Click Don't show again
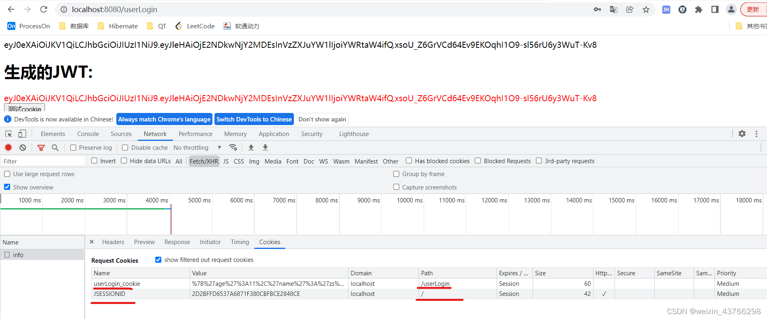This screenshot has width=767, height=319. tap(322, 119)
